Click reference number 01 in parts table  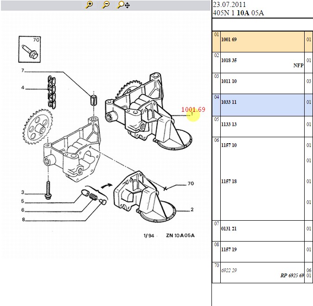[217, 34]
